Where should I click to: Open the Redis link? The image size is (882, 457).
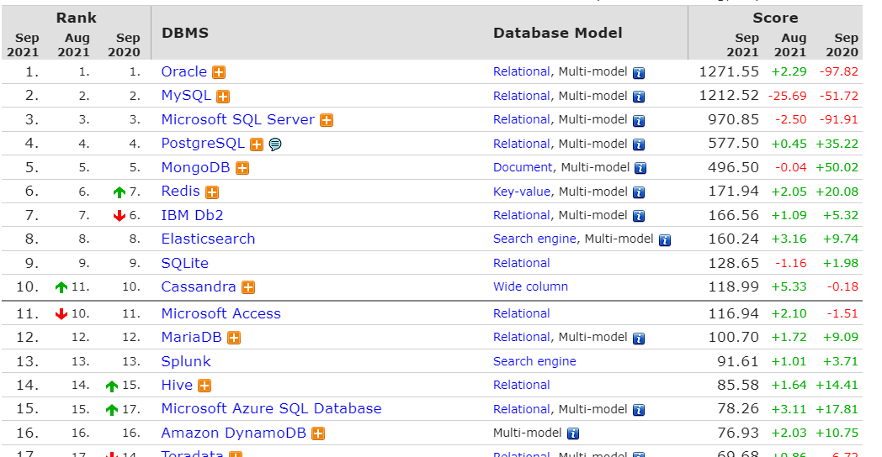181,191
